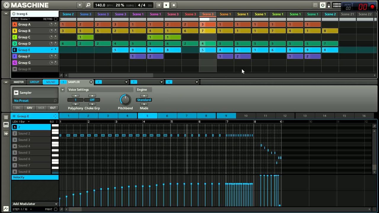
Task: Open the SRC page button
Action: [18, 108]
